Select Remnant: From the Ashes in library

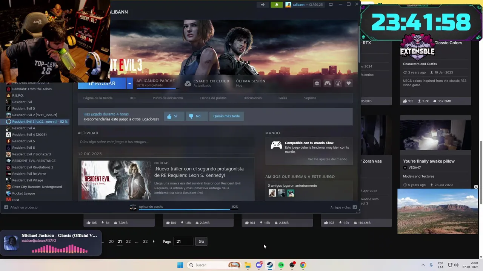[32, 89]
